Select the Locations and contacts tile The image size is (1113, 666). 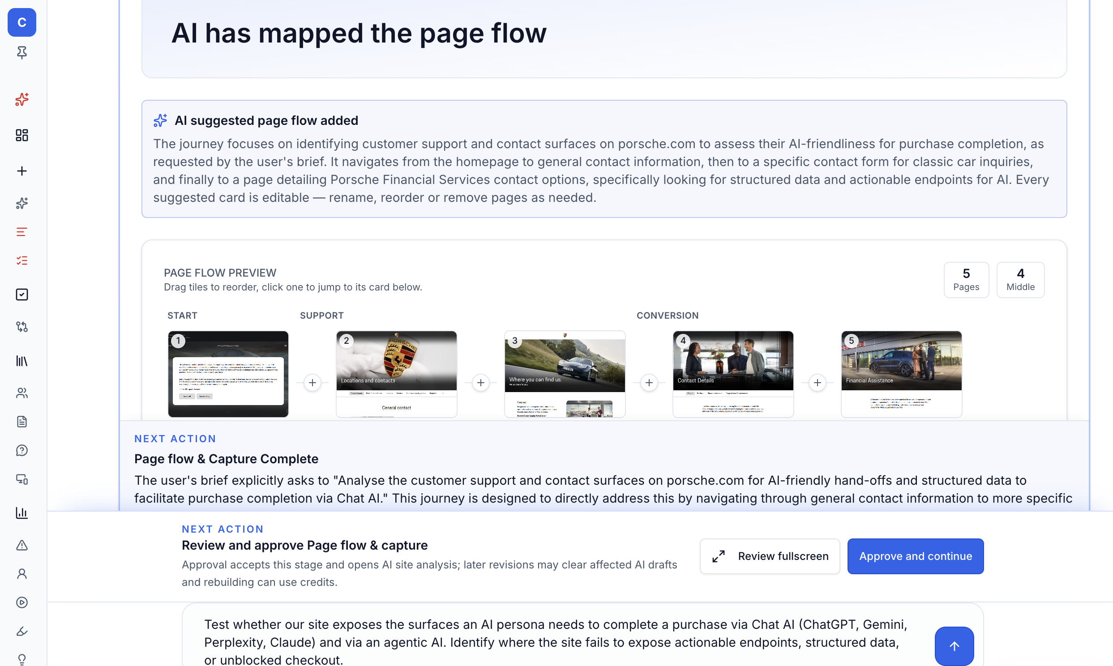(396, 374)
